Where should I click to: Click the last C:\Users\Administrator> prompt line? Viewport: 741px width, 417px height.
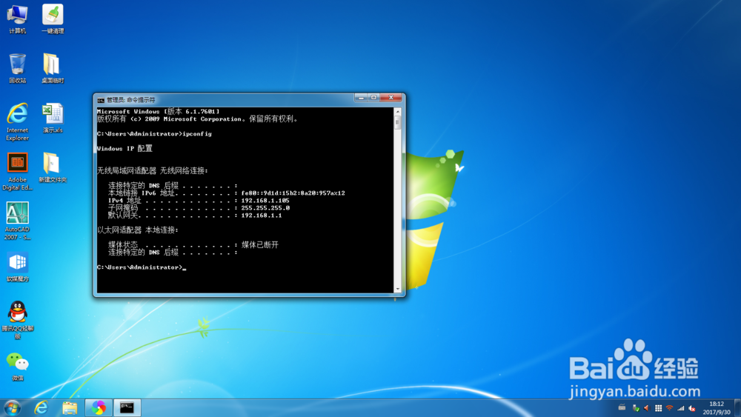click(x=142, y=267)
